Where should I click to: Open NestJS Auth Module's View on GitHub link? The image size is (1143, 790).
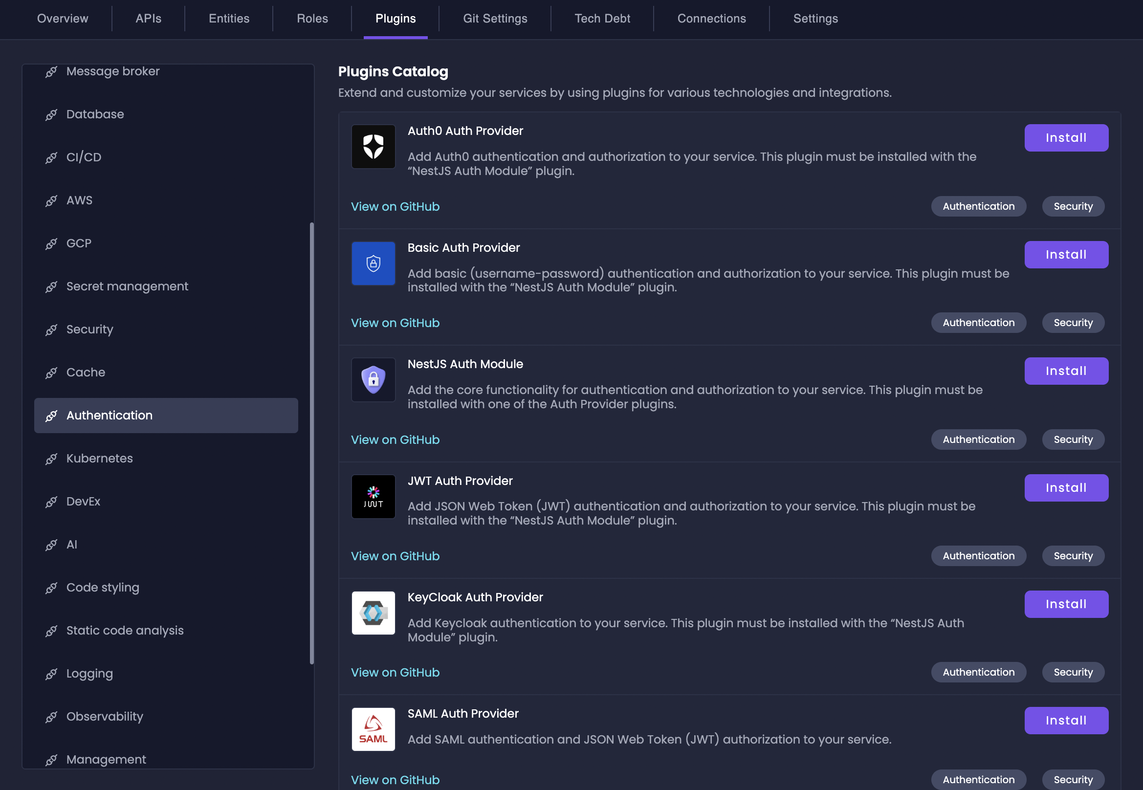(x=395, y=440)
